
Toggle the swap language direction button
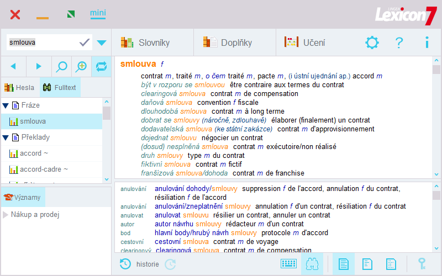(x=101, y=67)
